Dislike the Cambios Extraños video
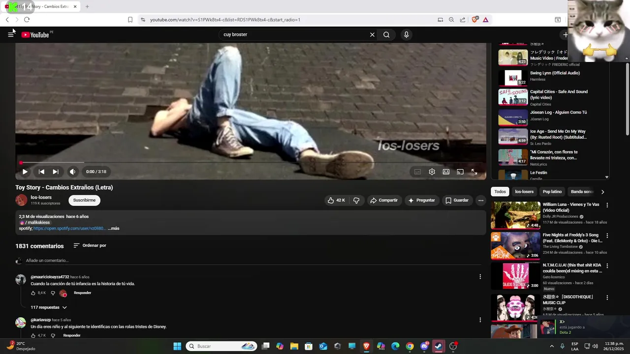Screen dimensions: 630x354 click(356, 200)
